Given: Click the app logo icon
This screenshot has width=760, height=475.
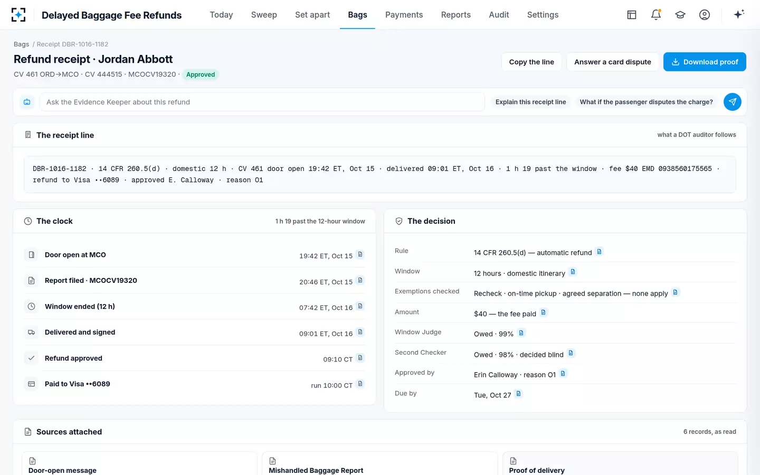Looking at the screenshot, I should [18, 15].
